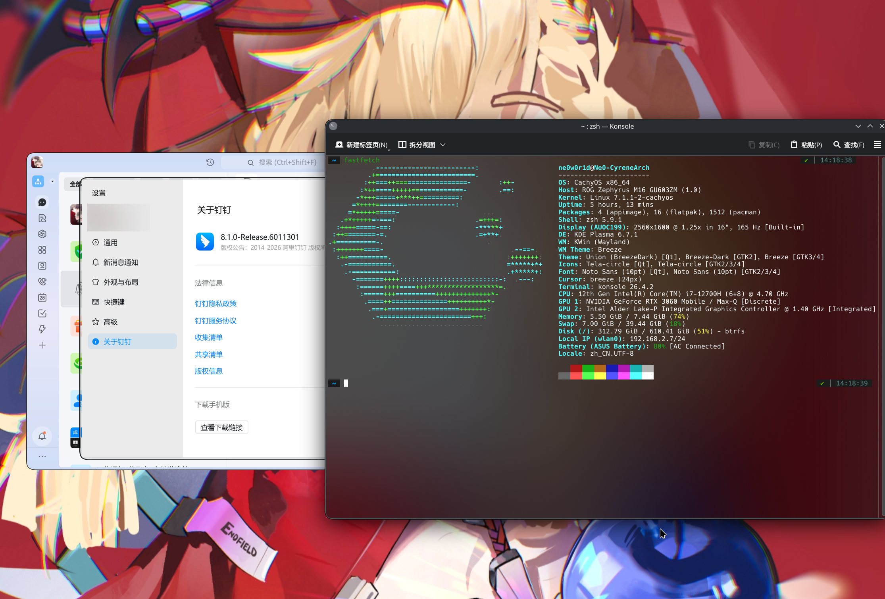Open the Konsole hamburger menu
The width and height of the screenshot is (885, 599).
[x=877, y=145]
